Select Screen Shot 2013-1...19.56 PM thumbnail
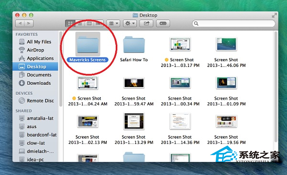 (x=226, y=121)
